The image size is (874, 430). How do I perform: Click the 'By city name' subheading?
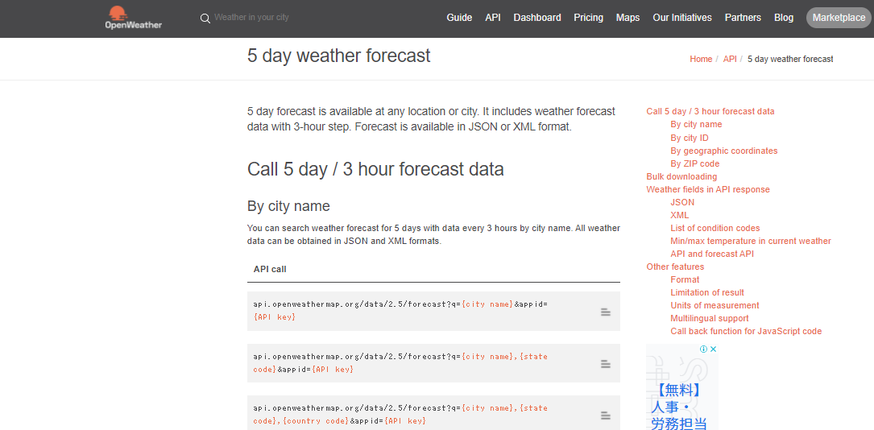coord(288,207)
